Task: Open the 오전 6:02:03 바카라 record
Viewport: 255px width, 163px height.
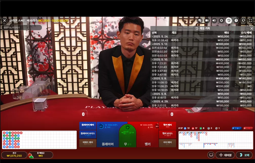Action: point(202,56)
